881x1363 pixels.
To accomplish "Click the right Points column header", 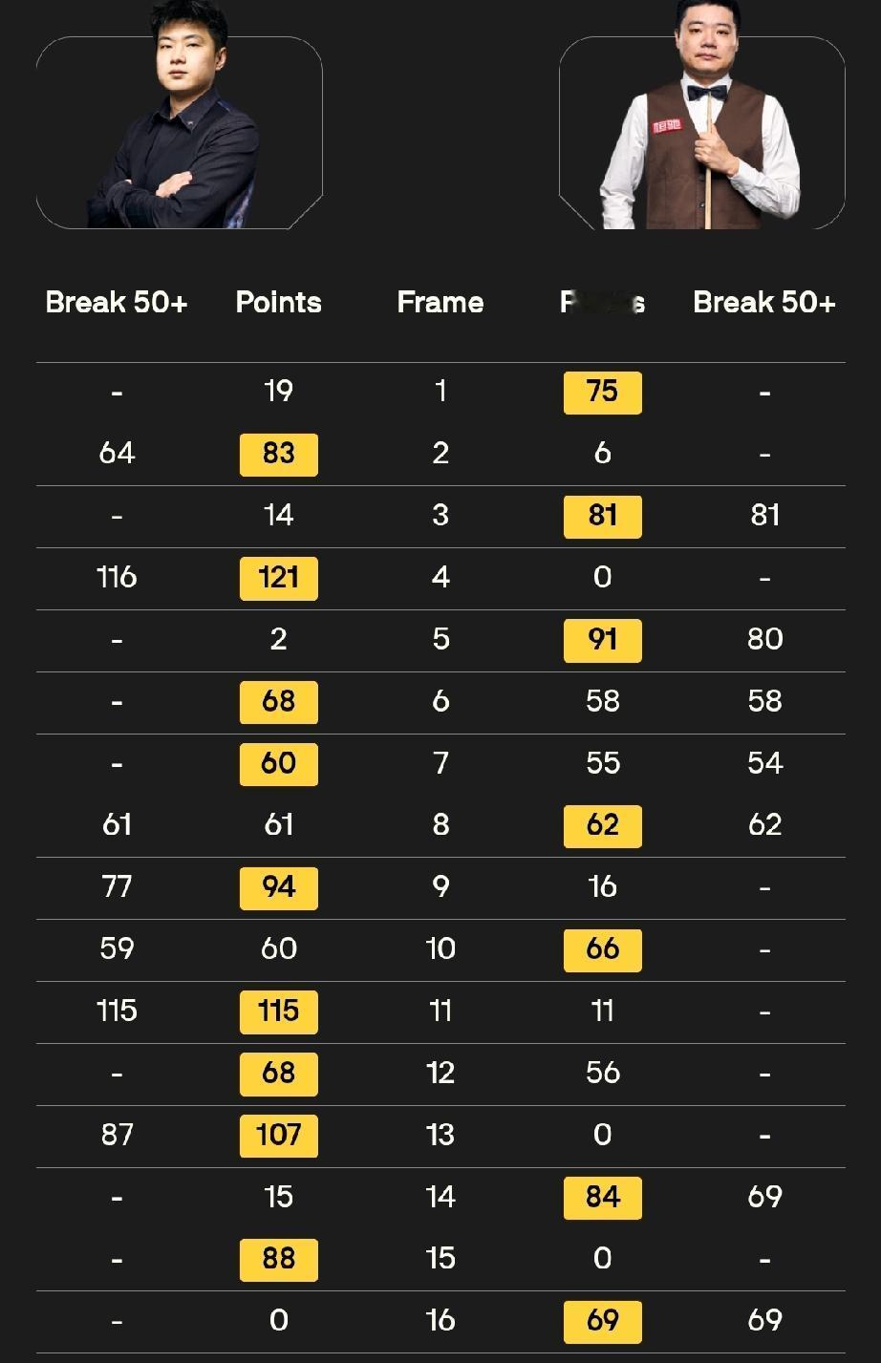I will point(603,302).
